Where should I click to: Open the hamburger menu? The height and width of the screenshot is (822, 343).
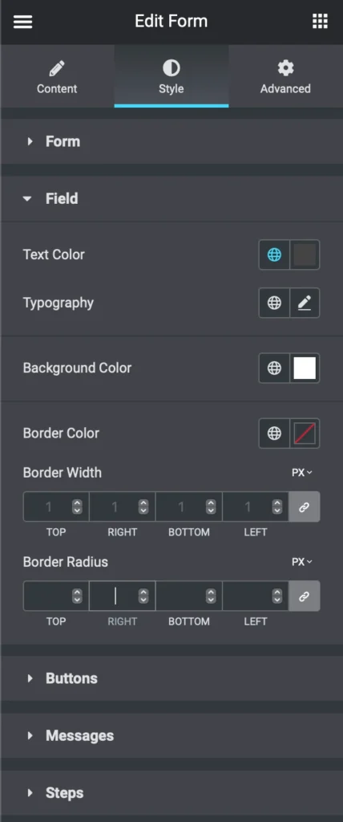[22, 22]
